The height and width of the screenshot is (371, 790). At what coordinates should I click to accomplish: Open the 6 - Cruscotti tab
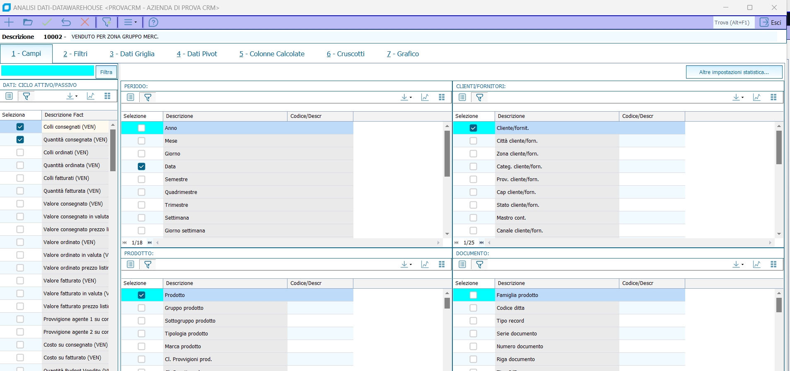pyautogui.click(x=345, y=54)
